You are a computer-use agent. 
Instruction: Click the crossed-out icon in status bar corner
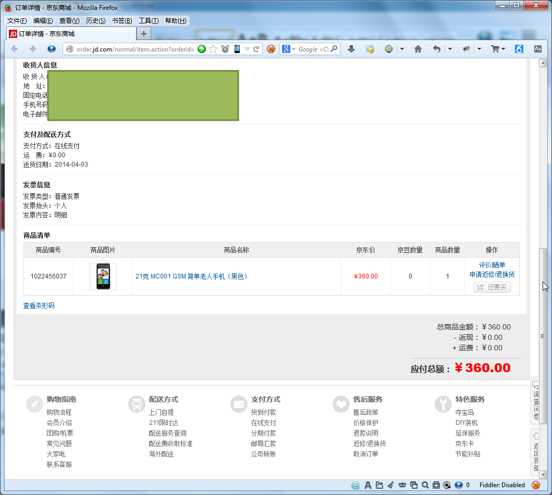click(x=536, y=485)
